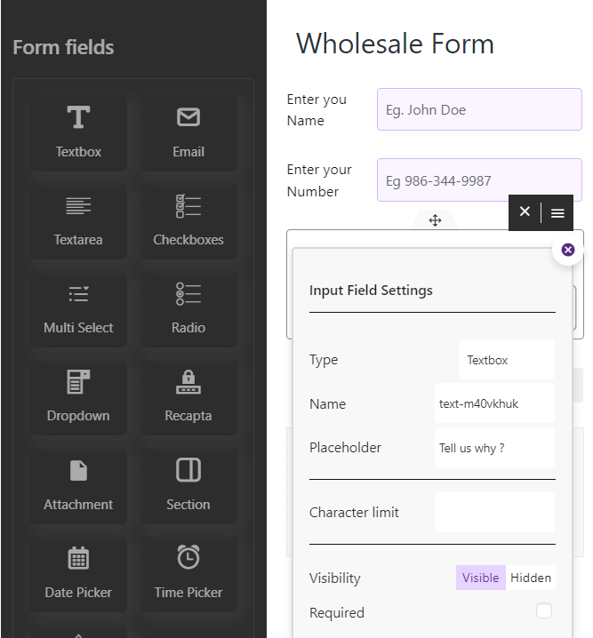Add an Attachment field
This screenshot has width=593, height=638.
pyautogui.click(x=78, y=484)
